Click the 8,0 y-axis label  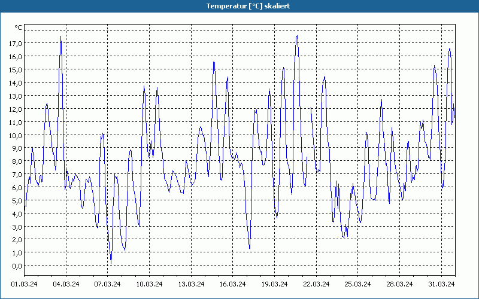17,161
